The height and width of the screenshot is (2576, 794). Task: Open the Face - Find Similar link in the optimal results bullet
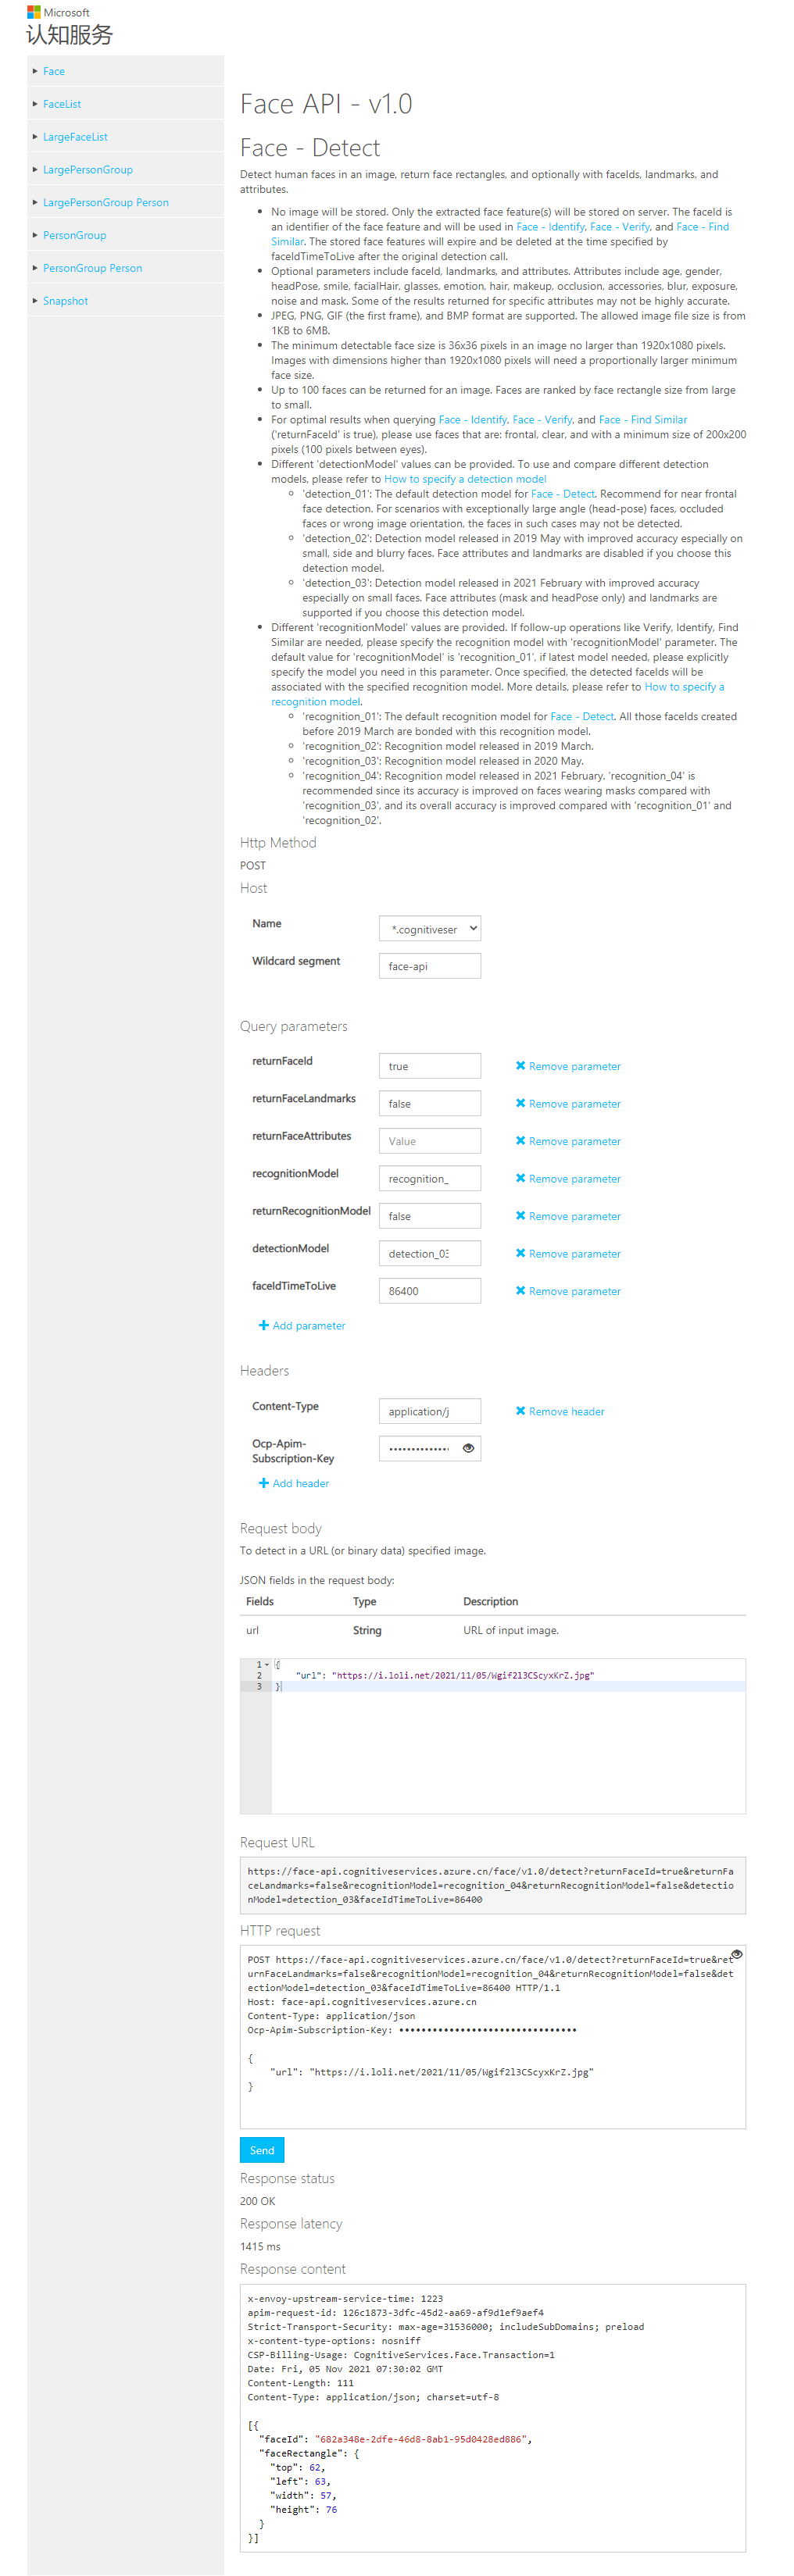coord(643,420)
